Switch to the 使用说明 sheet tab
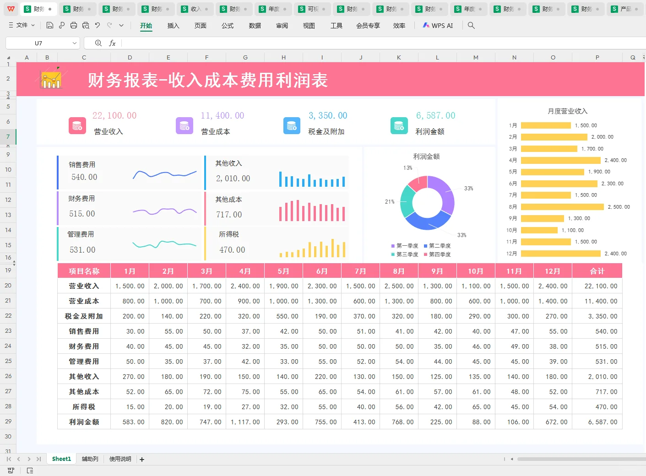This screenshot has width=646, height=476. [x=120, y=459]
